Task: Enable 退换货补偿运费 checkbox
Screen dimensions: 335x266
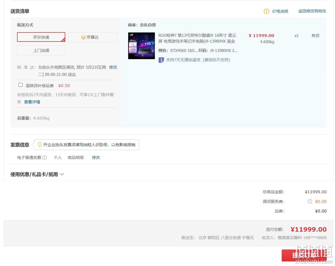Action: point(21,85)
